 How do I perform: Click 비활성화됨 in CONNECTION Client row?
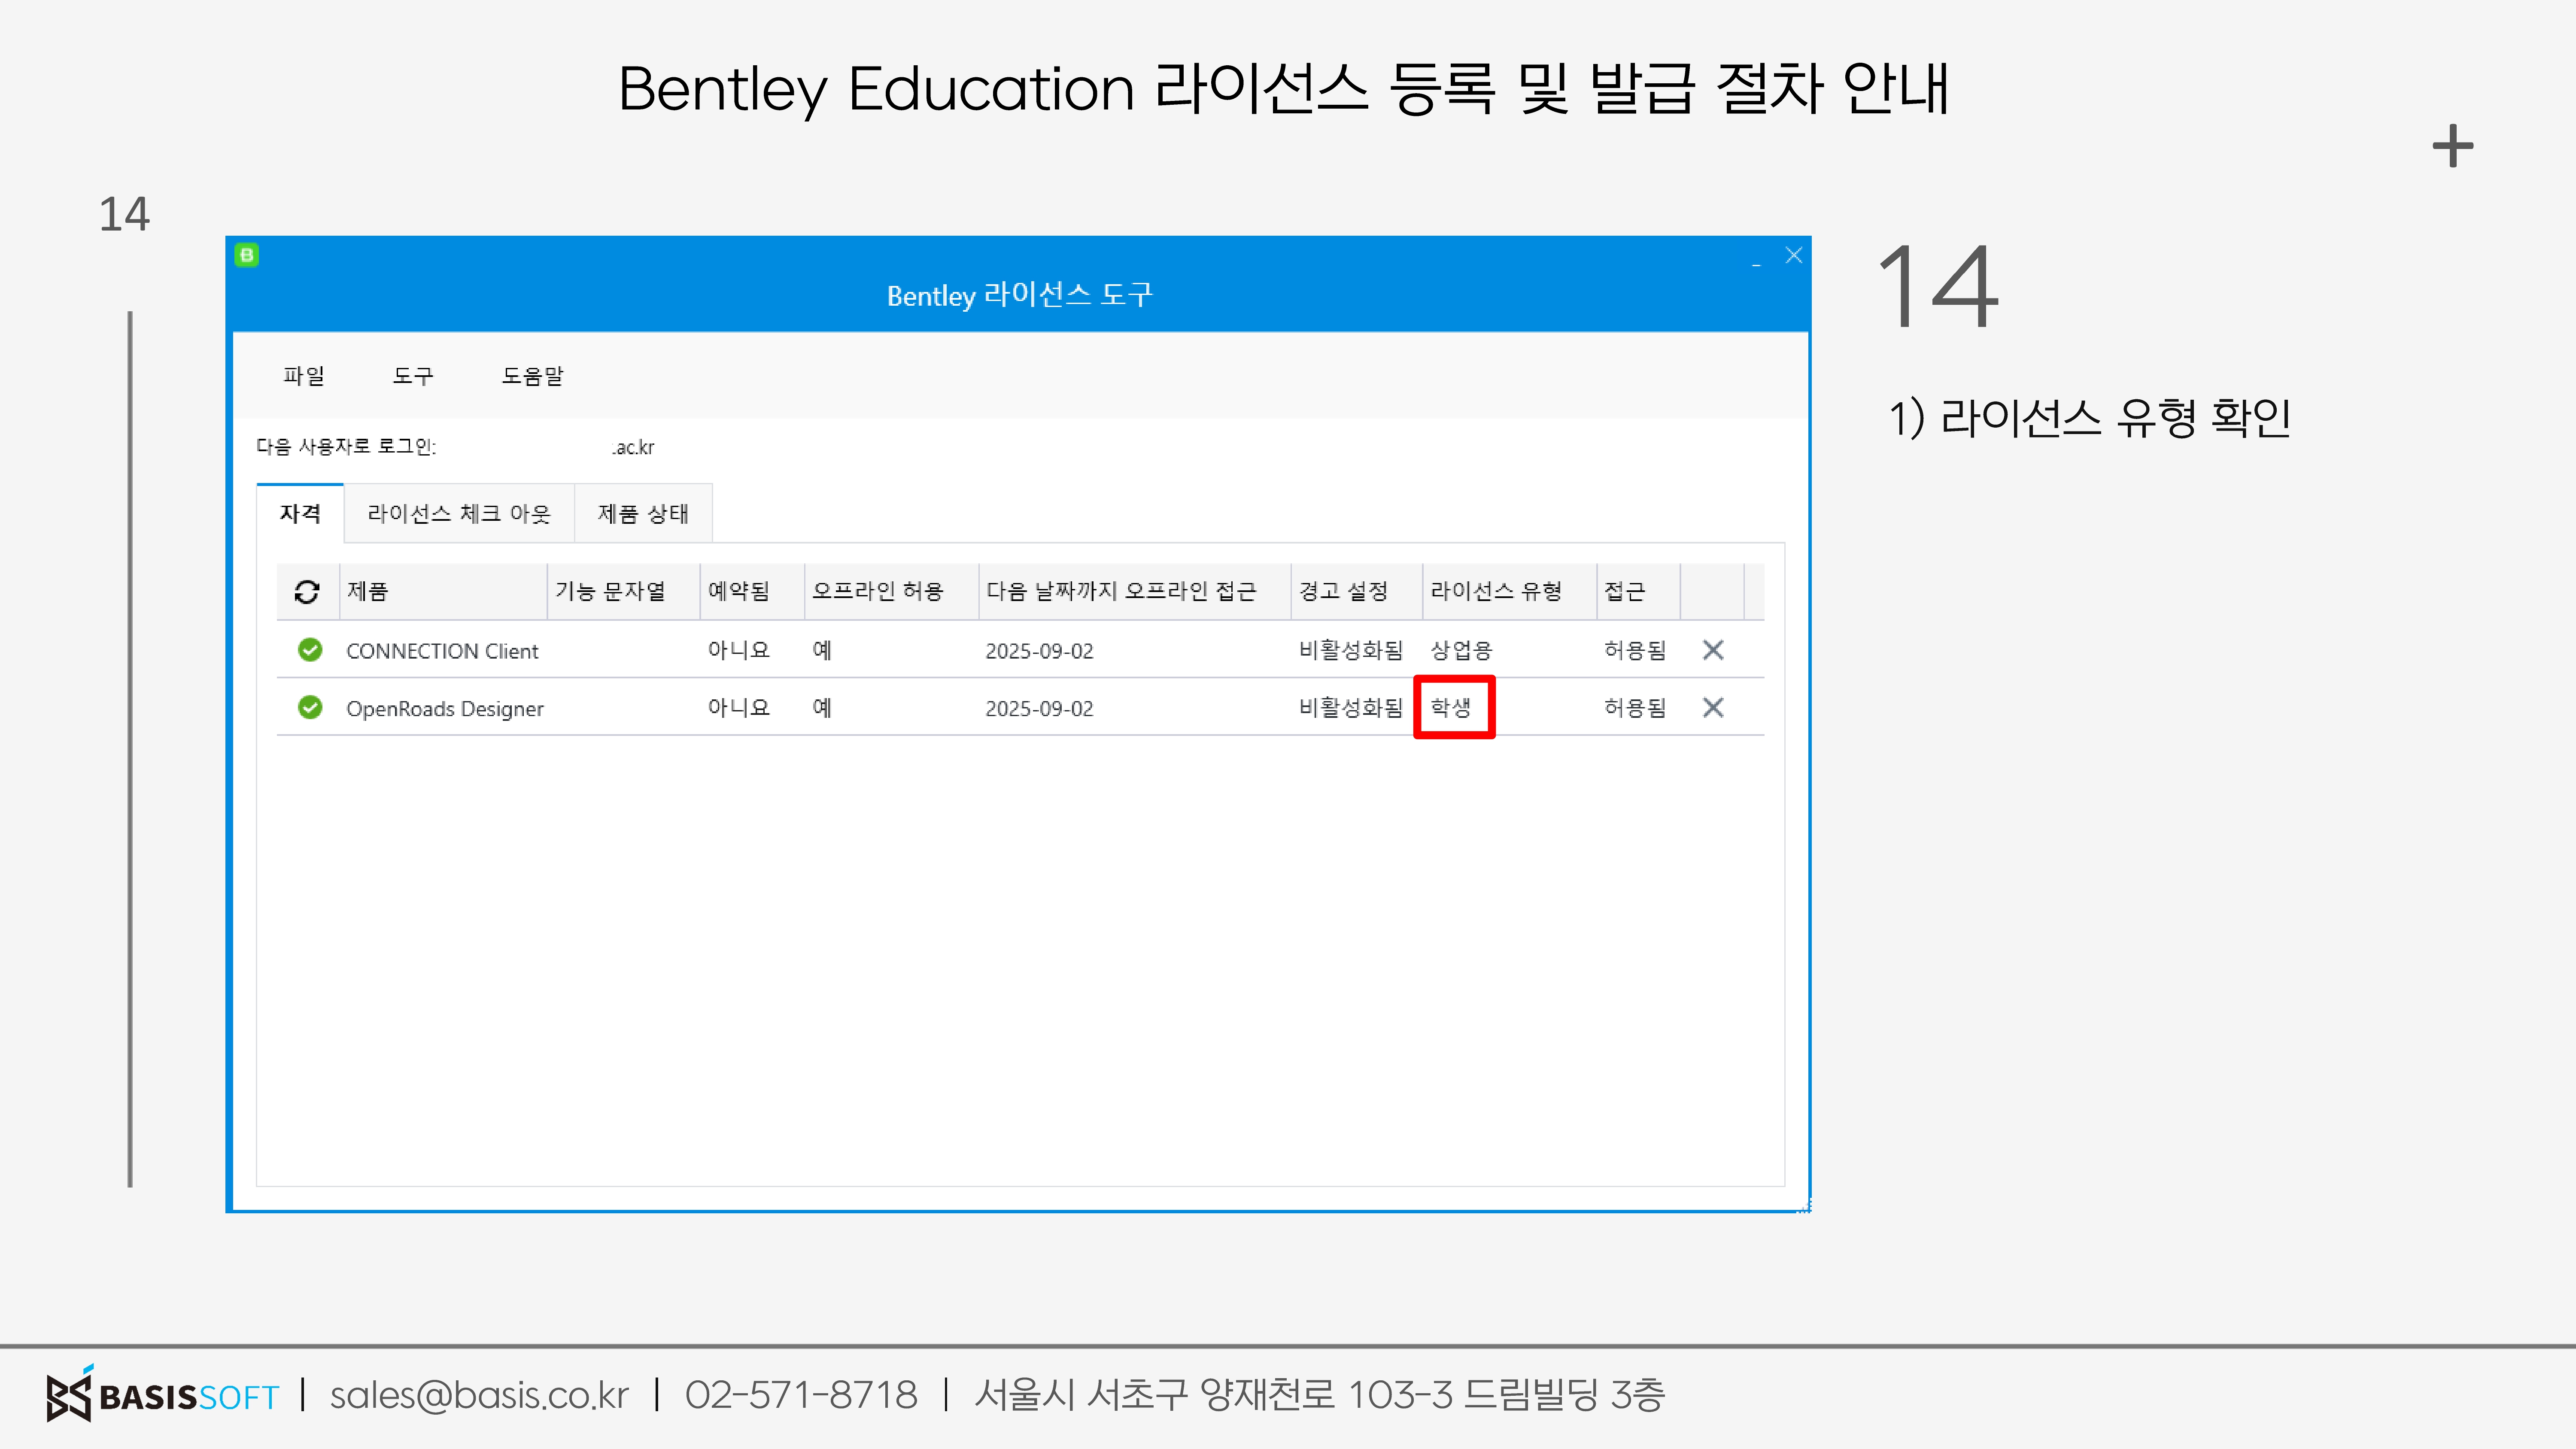(1351, 650)
